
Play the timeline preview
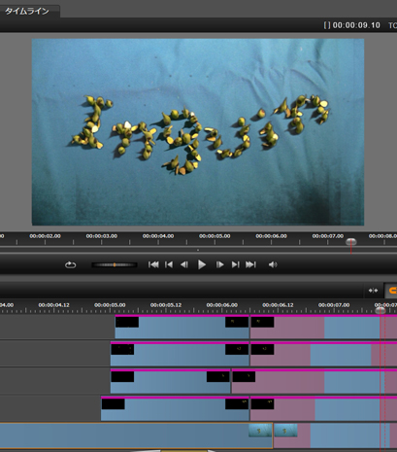(202, 265)
